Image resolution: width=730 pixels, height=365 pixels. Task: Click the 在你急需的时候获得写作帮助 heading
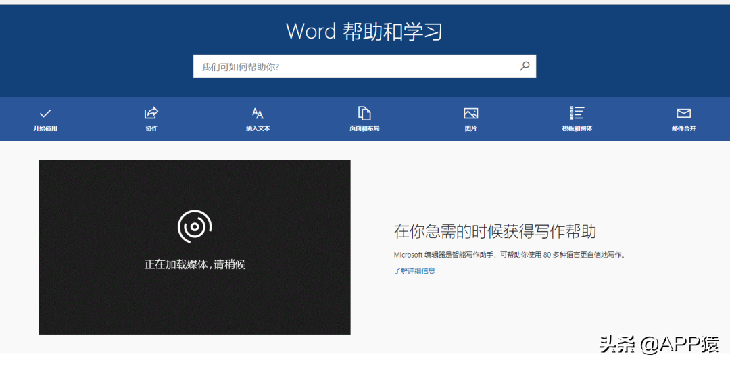tap(495, 231)
